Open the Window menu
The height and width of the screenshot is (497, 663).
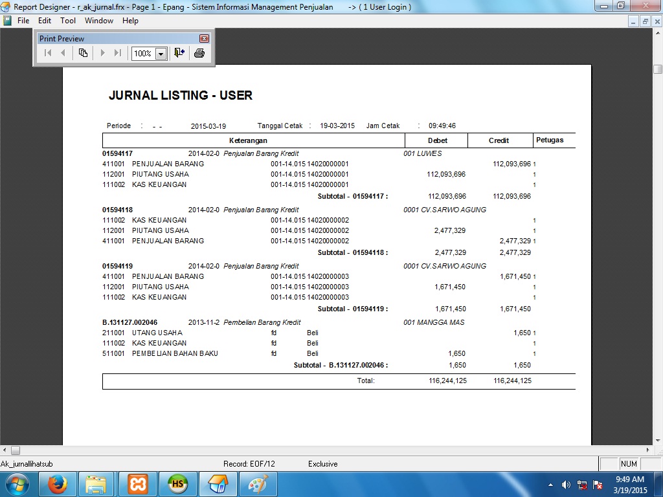click(x=99, y=21)
